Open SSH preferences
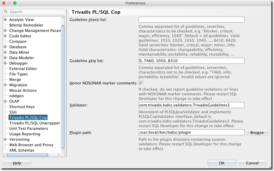274x171 pixels. (x=13, y=112)
